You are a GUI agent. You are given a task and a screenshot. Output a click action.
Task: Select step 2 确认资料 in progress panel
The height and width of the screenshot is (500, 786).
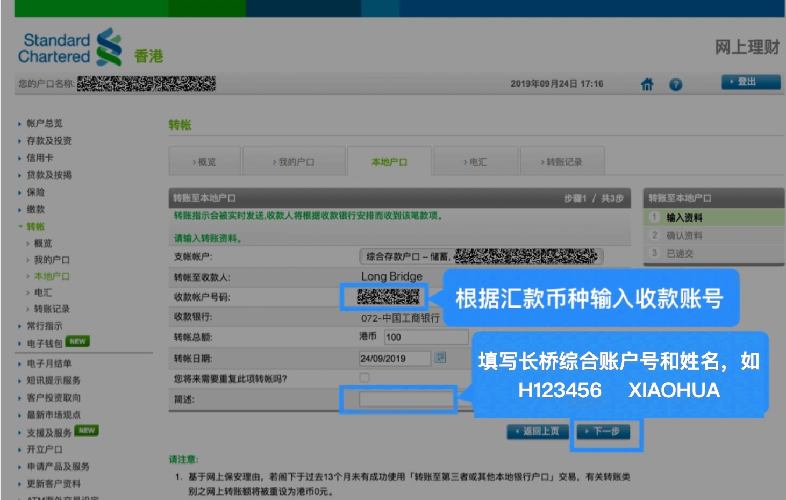point(714,235)
